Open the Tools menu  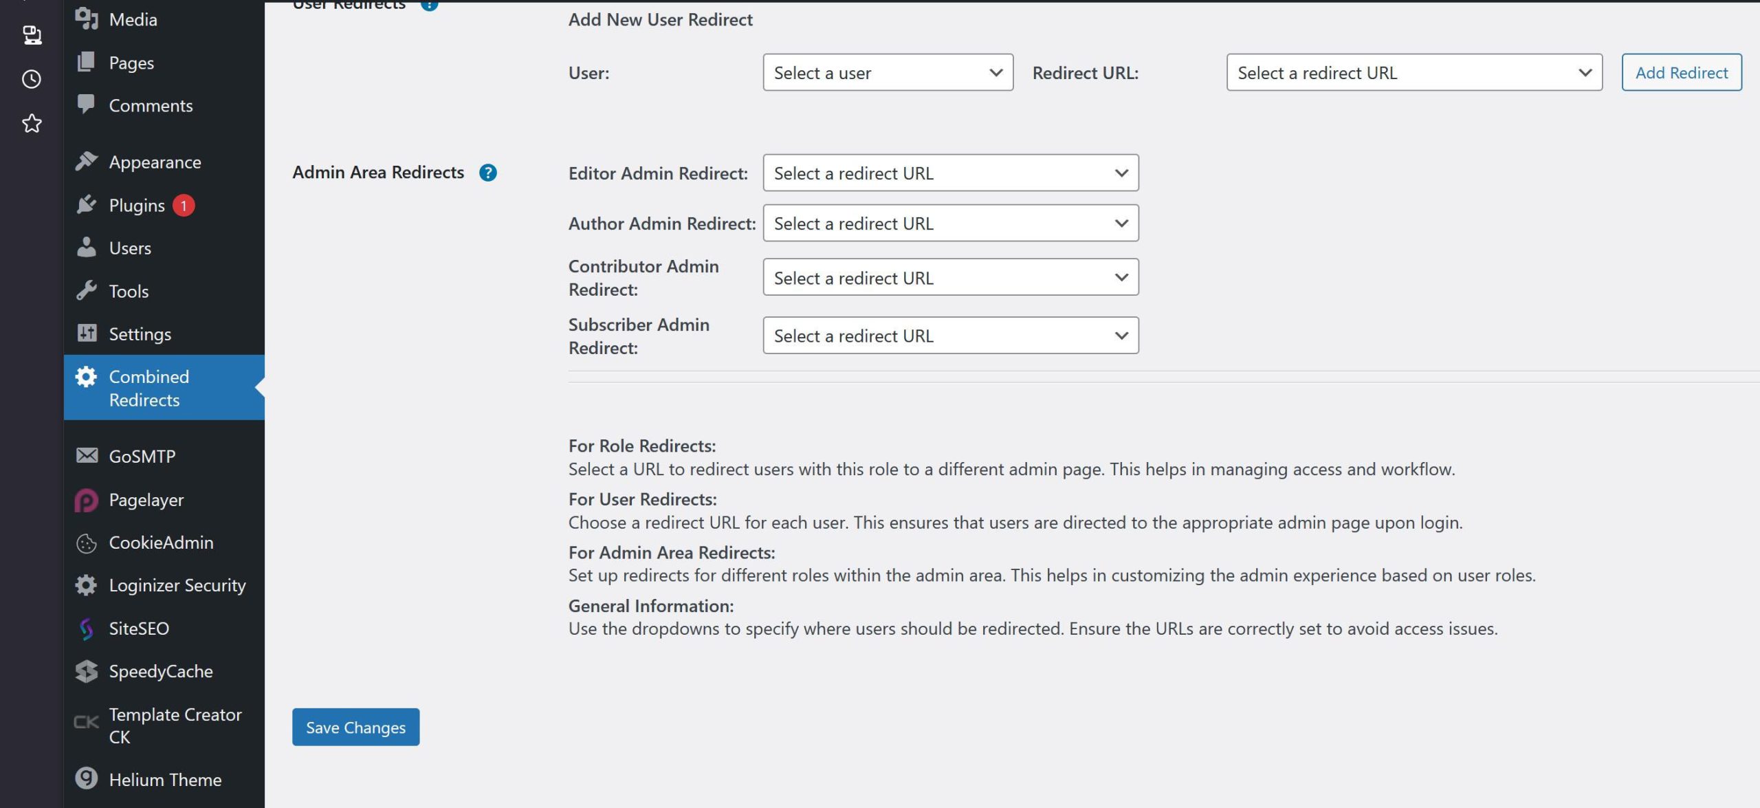click(x=164, y=291)
